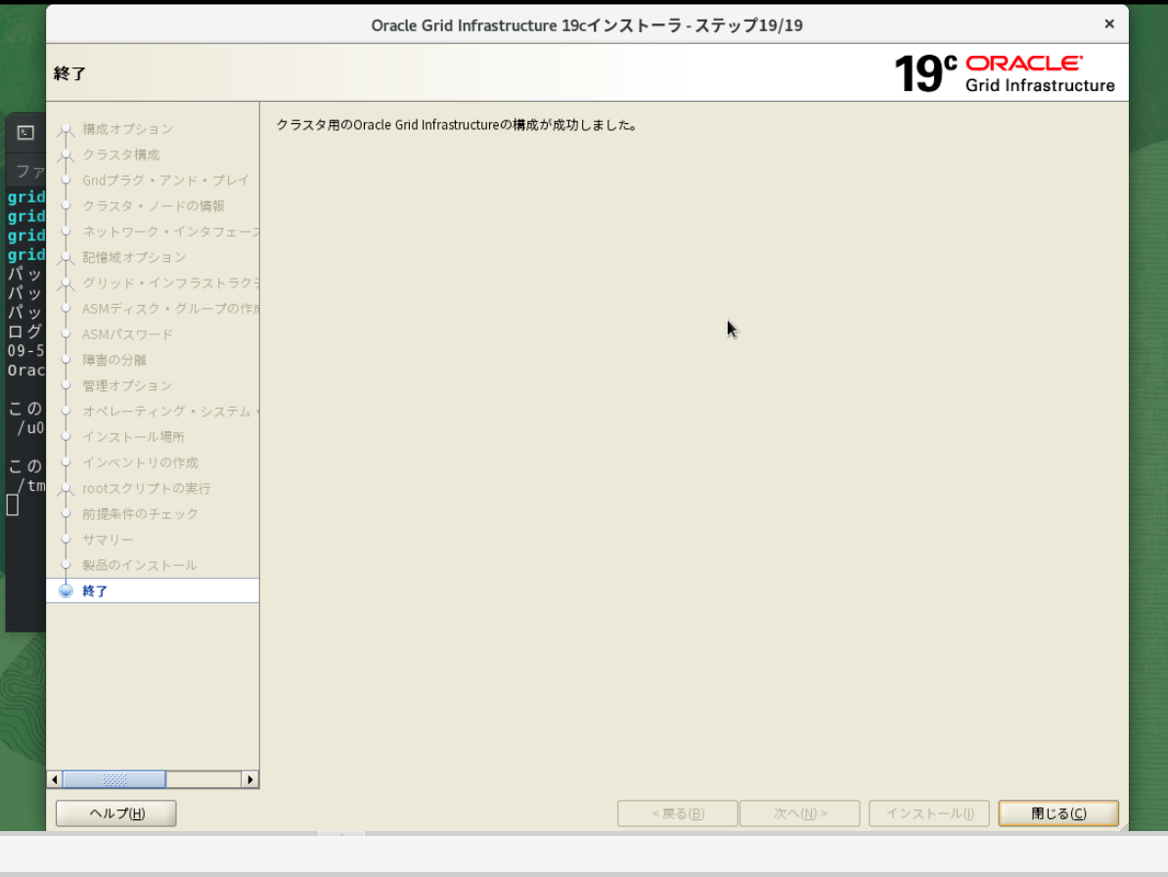The width and height of the screenshot is (1168, 877).
Task: Select 障害の分離 step
Action: click(x=114, y=360)
